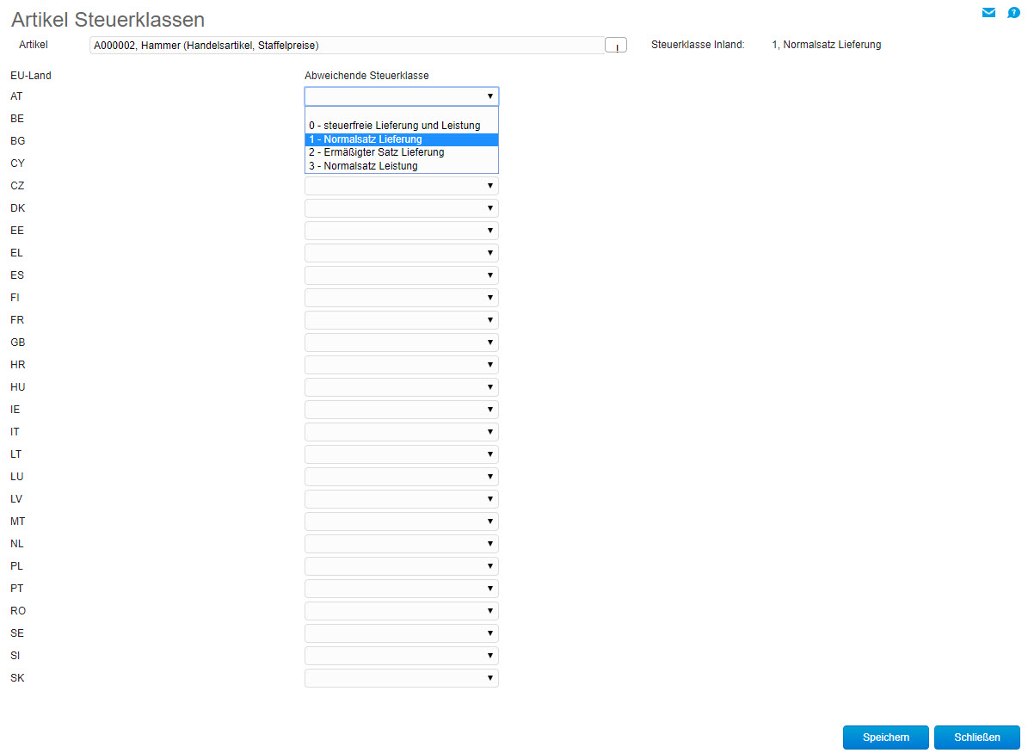Image resolution: width=1028 pixels, height=753 pixels.
Task: Collapse the AT tax class dropdown
Action: 401,96
